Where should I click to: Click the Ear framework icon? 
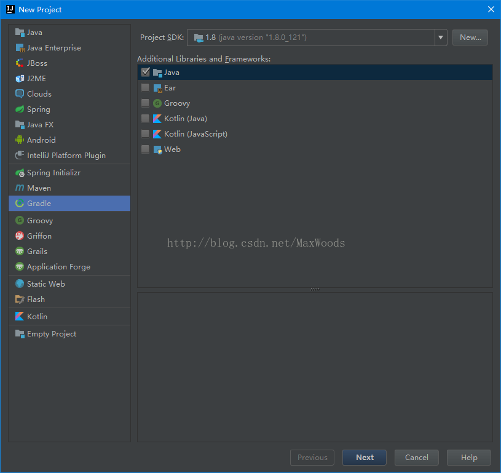click(157, 88)
